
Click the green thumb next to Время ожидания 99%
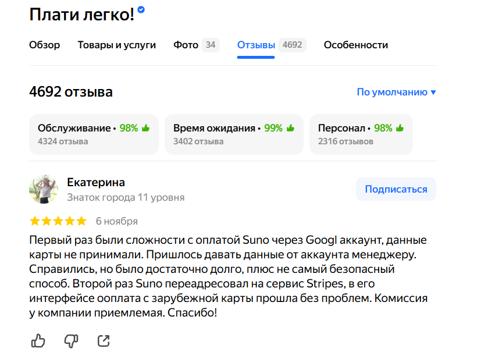tap(290, 128)
